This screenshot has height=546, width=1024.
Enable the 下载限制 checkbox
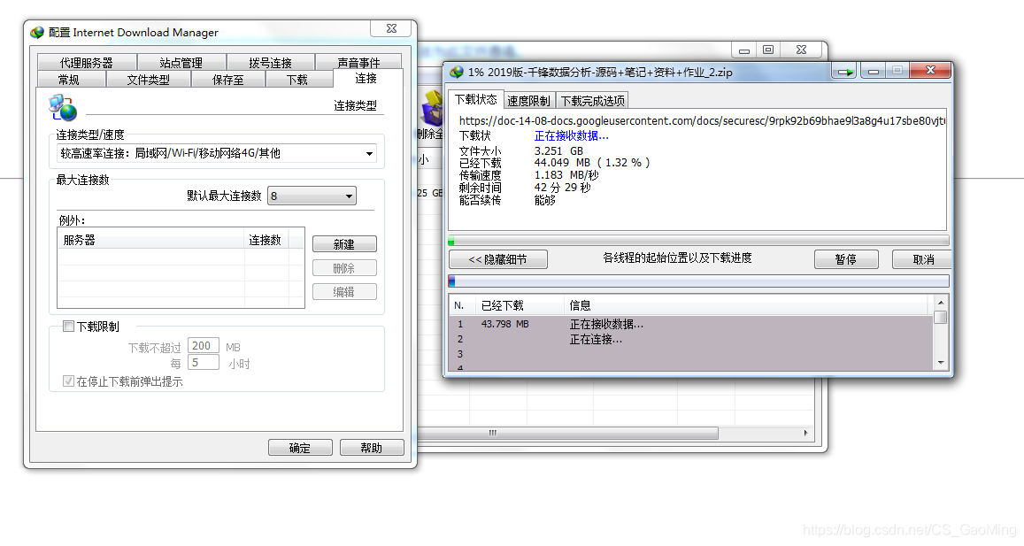coord(68,326)
